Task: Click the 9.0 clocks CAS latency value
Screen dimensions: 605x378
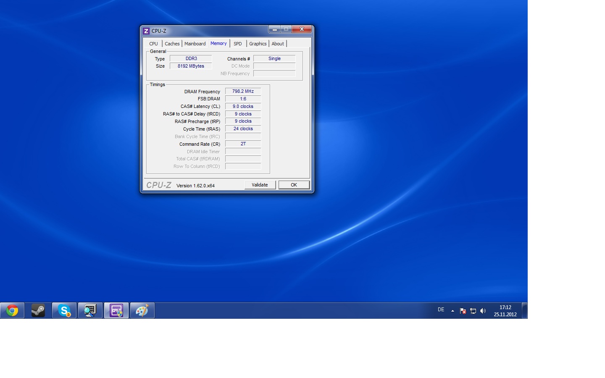Action: click(243, 106)
